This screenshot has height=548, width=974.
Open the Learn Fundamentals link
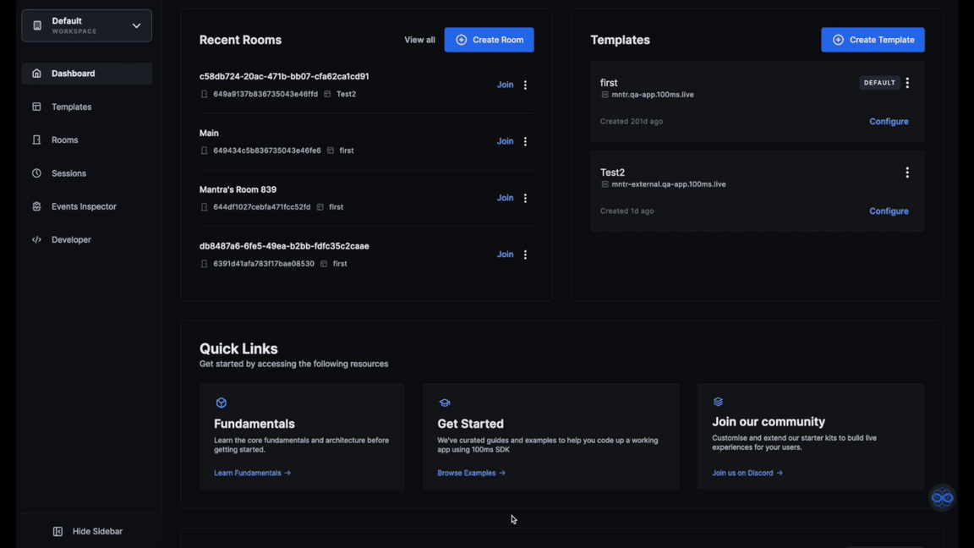click(252, 473)
